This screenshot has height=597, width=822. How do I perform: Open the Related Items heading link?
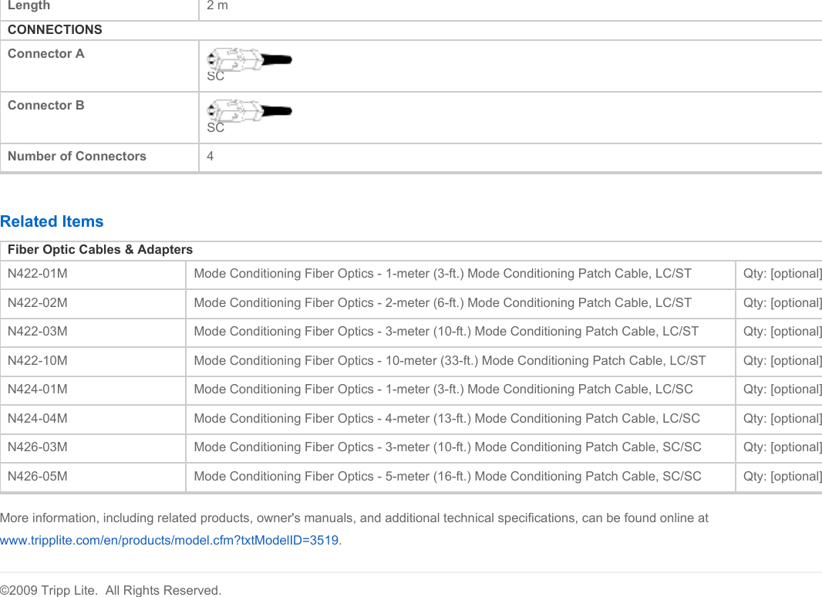52,221
